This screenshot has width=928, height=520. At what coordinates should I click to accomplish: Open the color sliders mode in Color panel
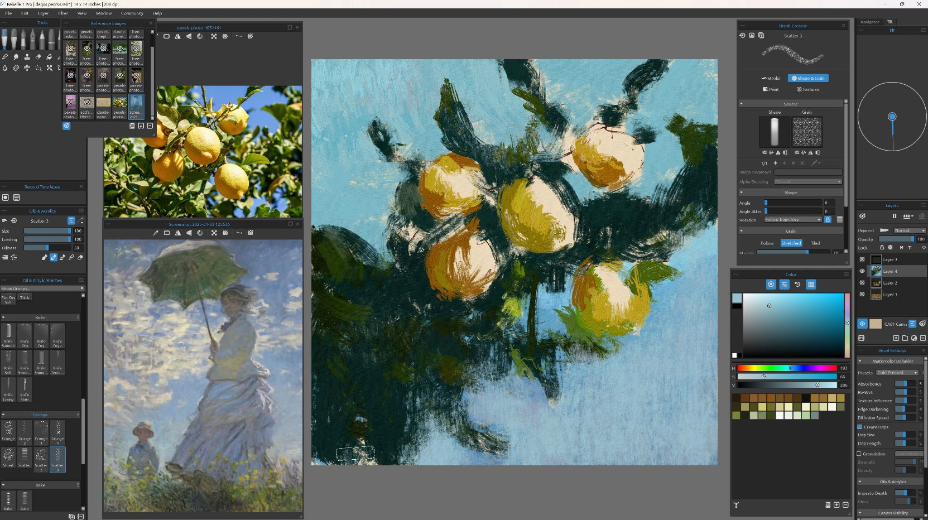784,285
